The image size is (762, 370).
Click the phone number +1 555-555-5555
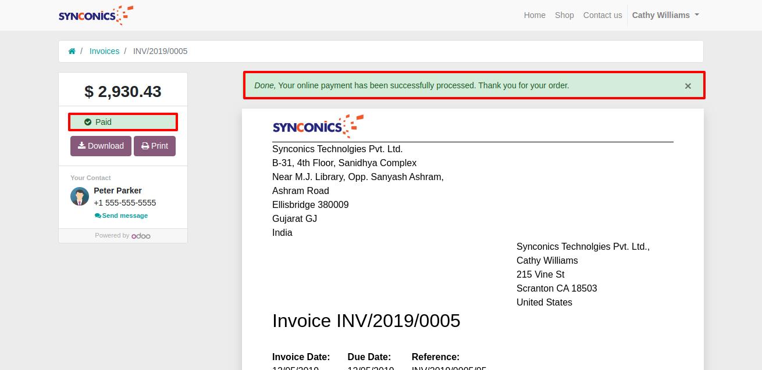click(124, 203)
